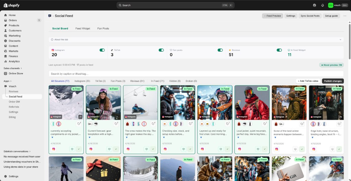This screenshot has height=181, width=351.
Task: Click red jacket product thumbnail on 'Some of the best' card
Action: 276,124
